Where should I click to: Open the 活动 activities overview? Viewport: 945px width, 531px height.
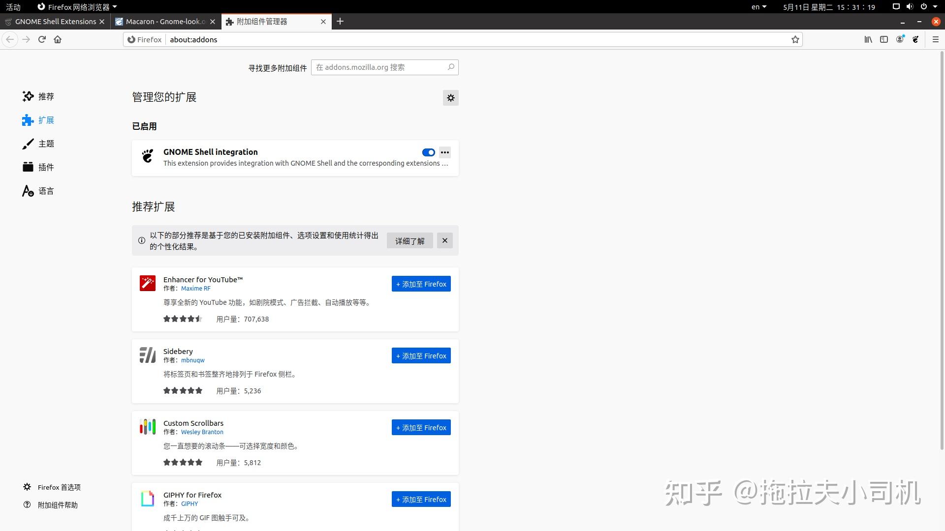pyautogui.click(x=13, y=7)
